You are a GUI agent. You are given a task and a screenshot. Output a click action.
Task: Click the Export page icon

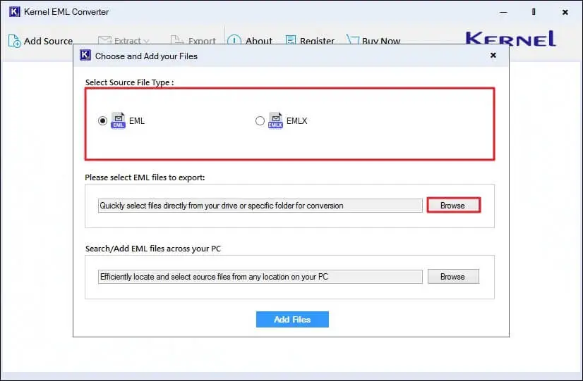(176, 39)
